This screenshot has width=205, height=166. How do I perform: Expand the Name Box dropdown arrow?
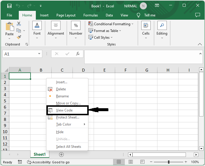pyautogui.click(x=39, y=54)
